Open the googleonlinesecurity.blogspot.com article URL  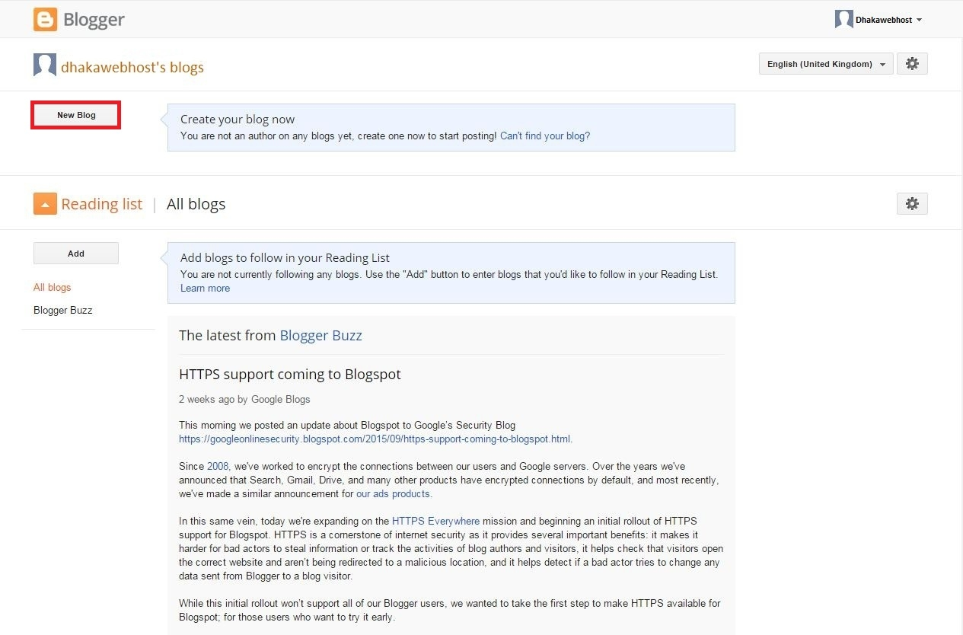pyautogui.click(x=375, y=439)
